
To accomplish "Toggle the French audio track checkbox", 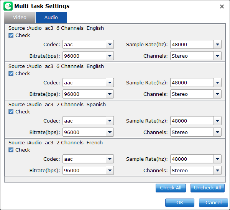I will (x=11, y=150).
